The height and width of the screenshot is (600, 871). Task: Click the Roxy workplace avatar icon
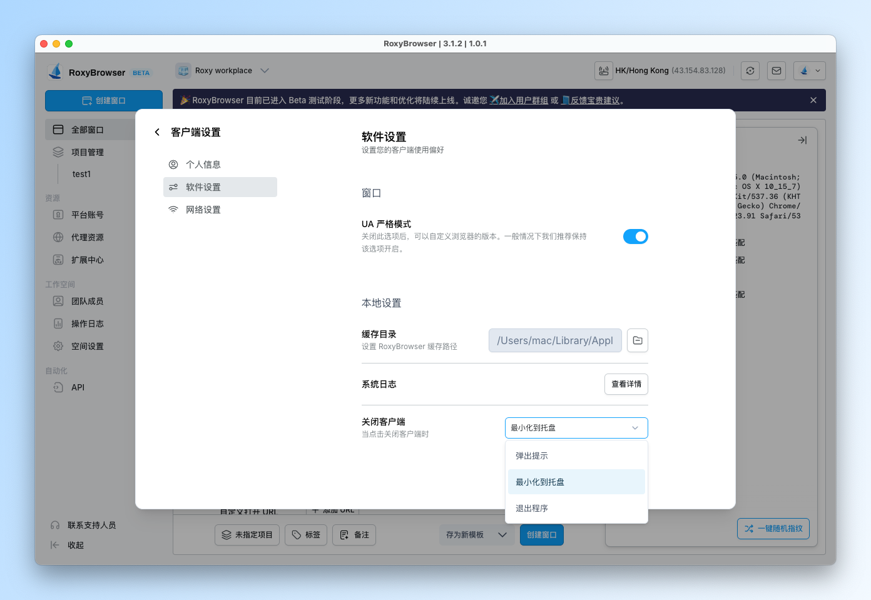183,71
